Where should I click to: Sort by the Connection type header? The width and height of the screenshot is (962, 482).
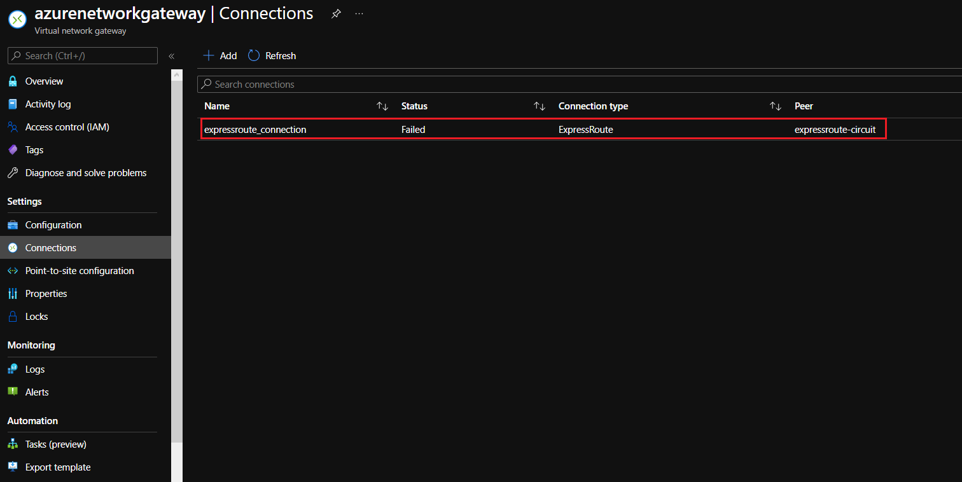click(593, 106)
